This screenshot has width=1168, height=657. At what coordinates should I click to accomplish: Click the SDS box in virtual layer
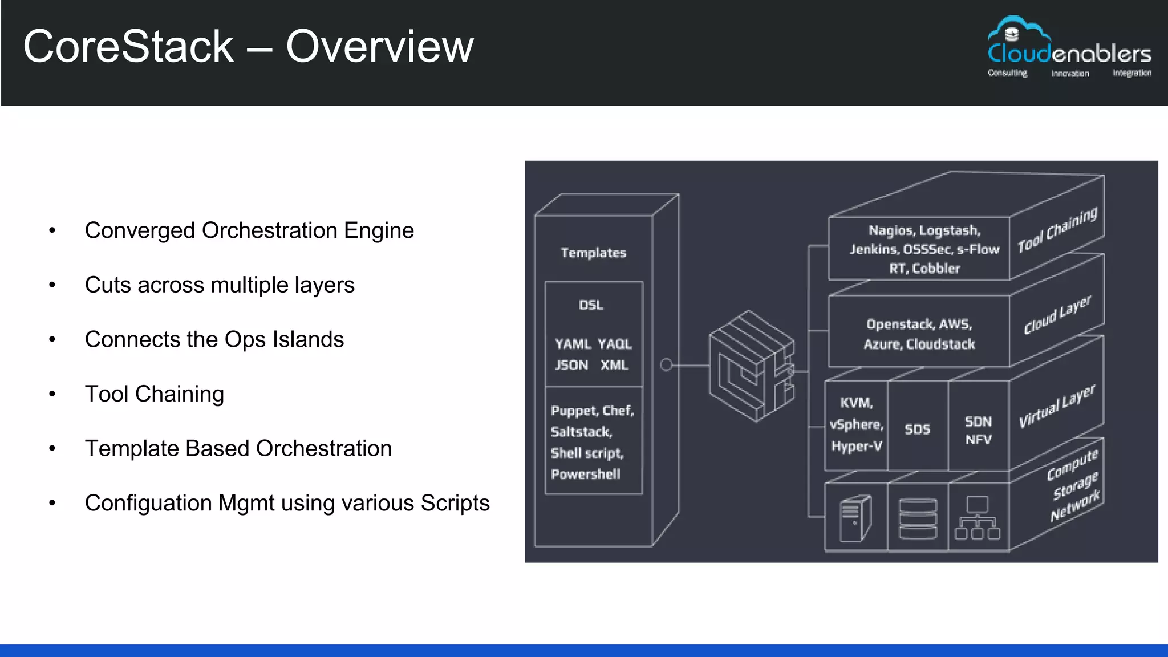pos(917,429)
